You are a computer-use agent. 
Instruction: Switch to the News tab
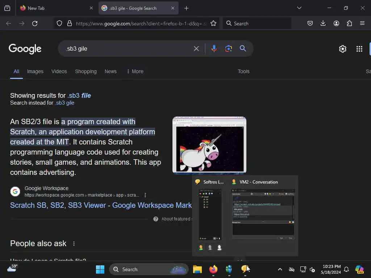click(x=111, y=71)
